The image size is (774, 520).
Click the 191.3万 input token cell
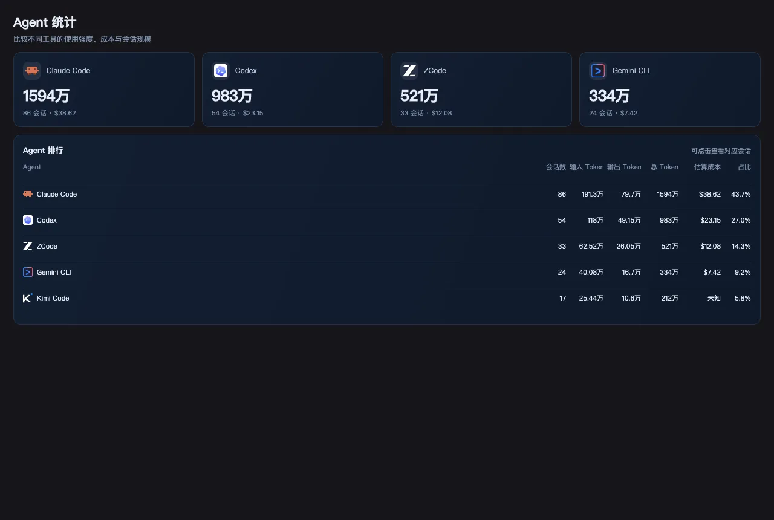pyautogui.click(x=593, y=194)
